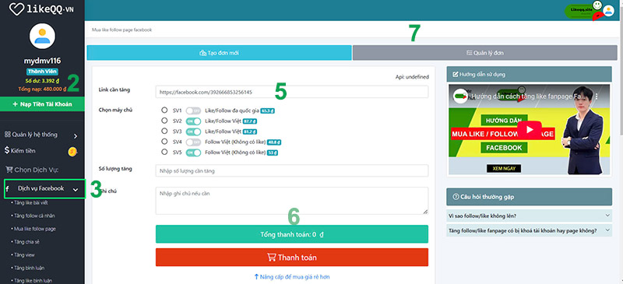Click the coin icon beside Kiếm tiền
This screenshot has height=284, width=623.
(x=72, y=151)
